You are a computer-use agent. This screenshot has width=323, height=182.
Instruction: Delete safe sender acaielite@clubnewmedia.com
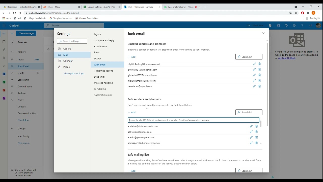tap(256, 126)
